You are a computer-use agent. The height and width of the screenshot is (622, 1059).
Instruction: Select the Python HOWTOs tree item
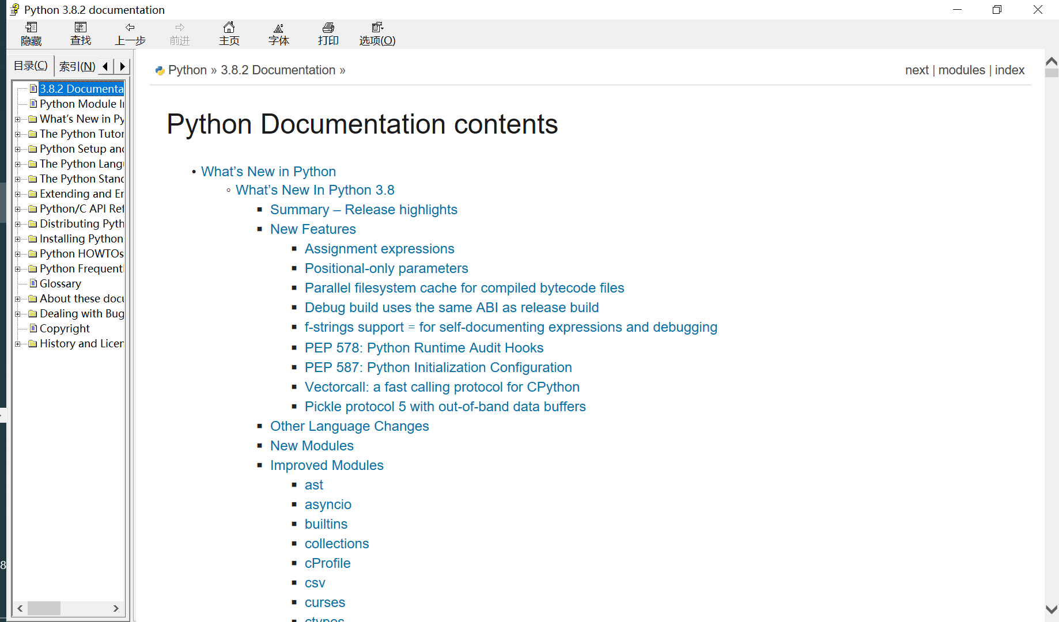pos(82,253)
